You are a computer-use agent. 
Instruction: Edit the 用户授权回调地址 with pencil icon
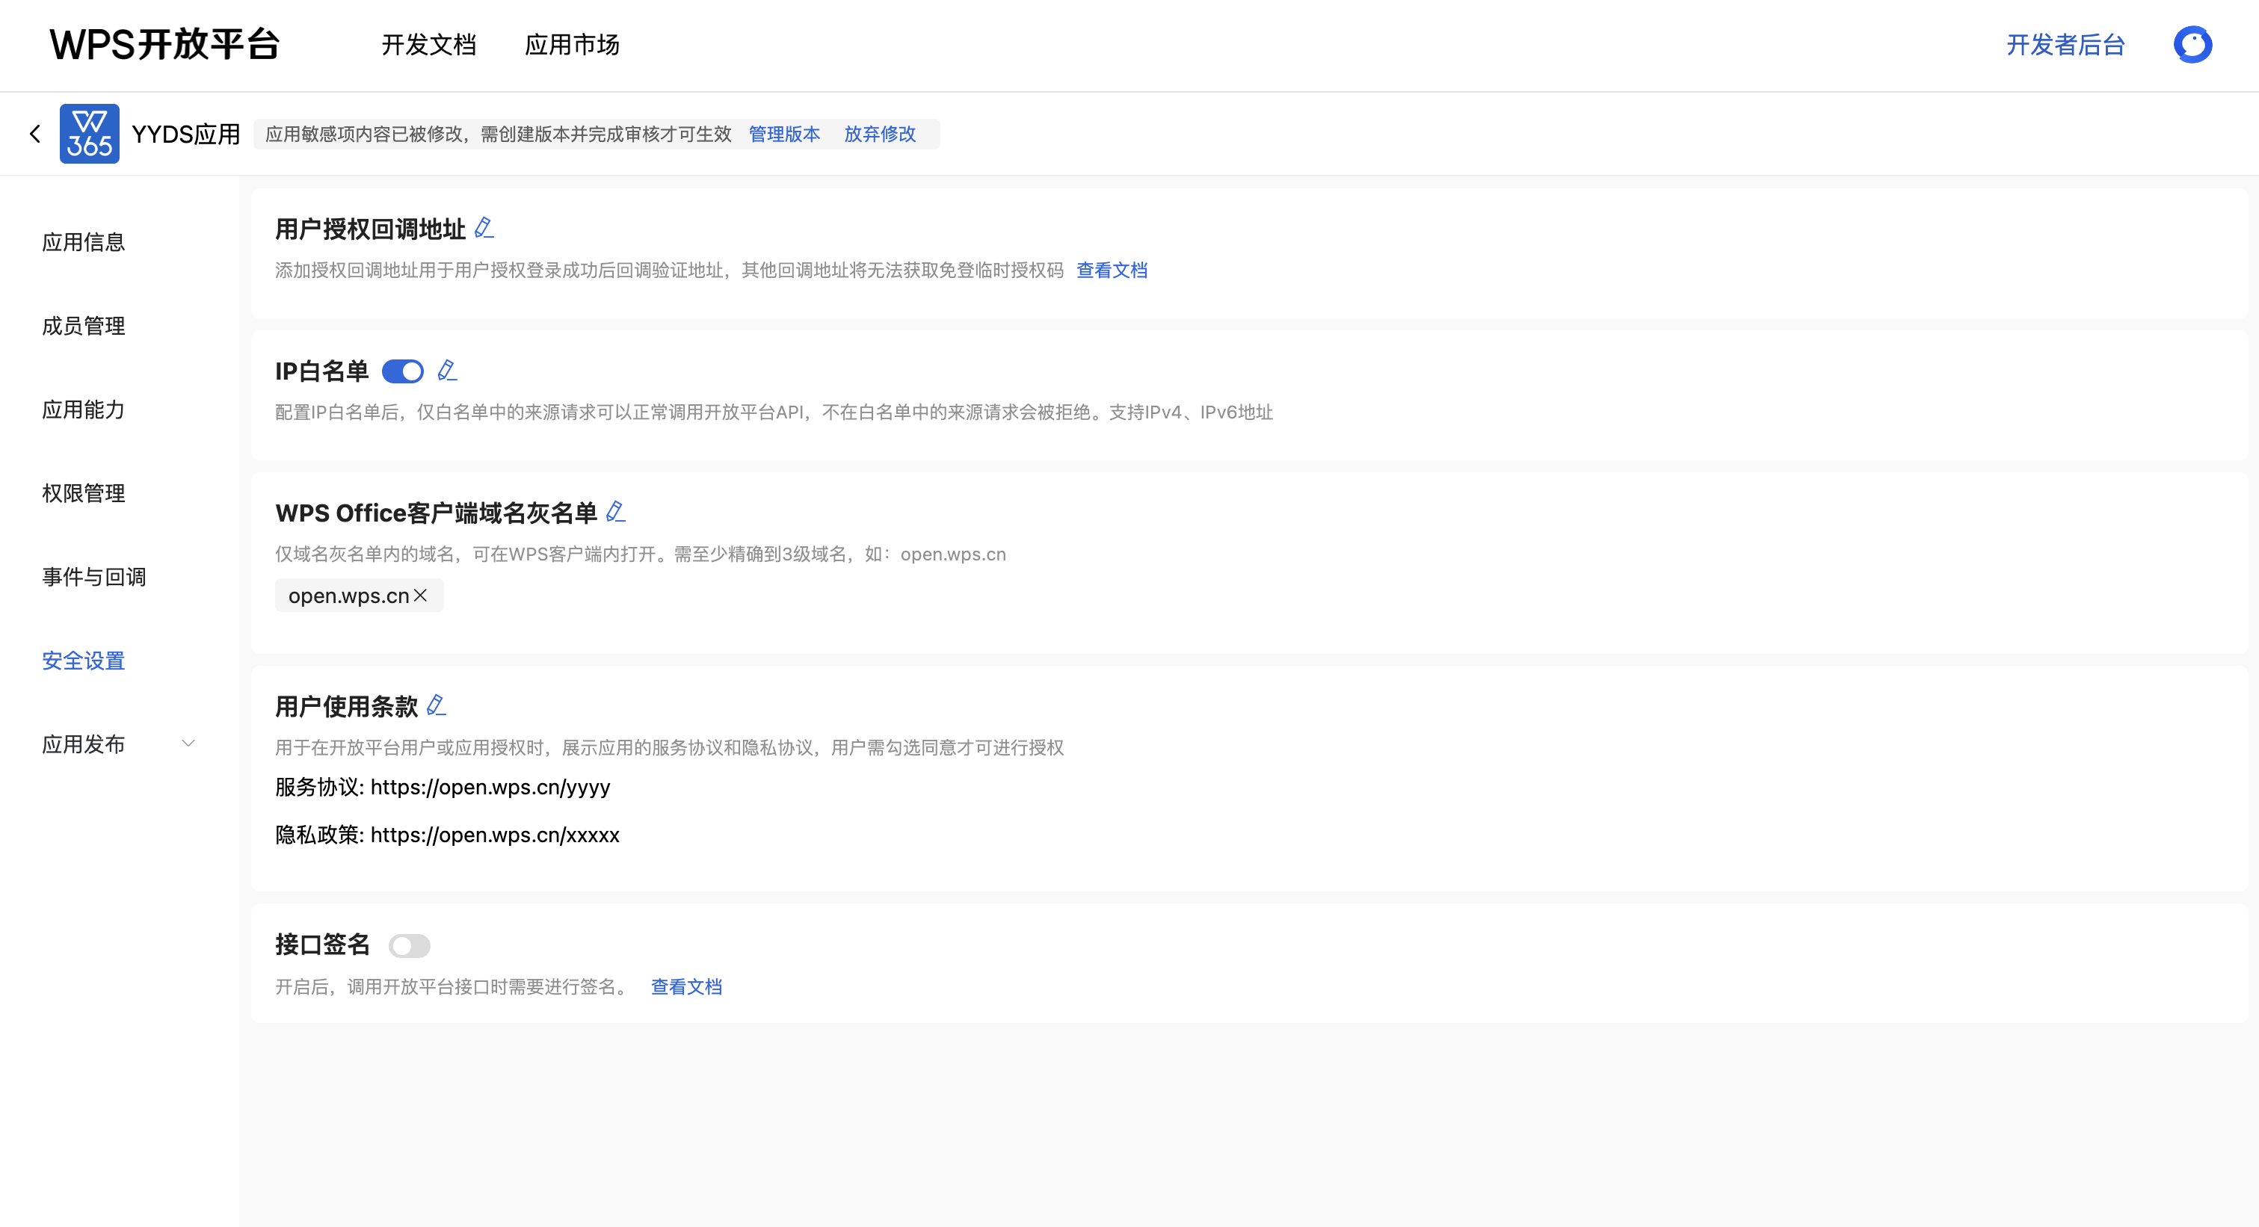tap(484, 229)
